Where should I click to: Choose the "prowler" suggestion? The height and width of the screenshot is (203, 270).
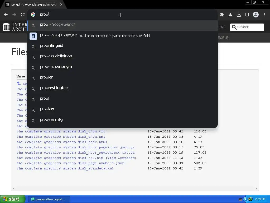click(122, 78)
